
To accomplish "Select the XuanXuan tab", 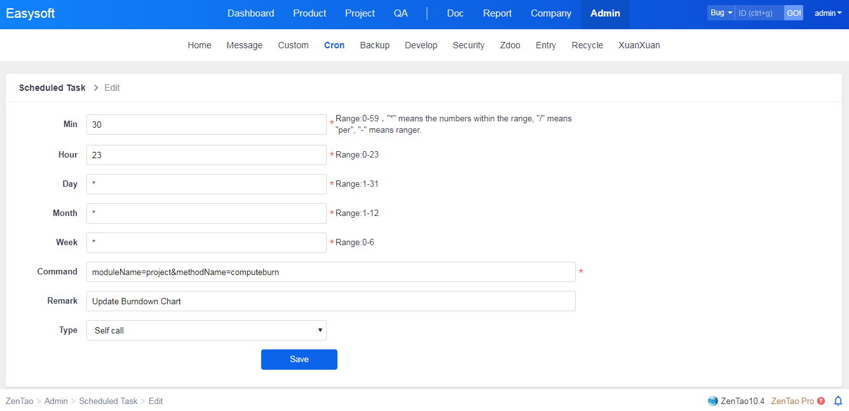I will (639, 45).
